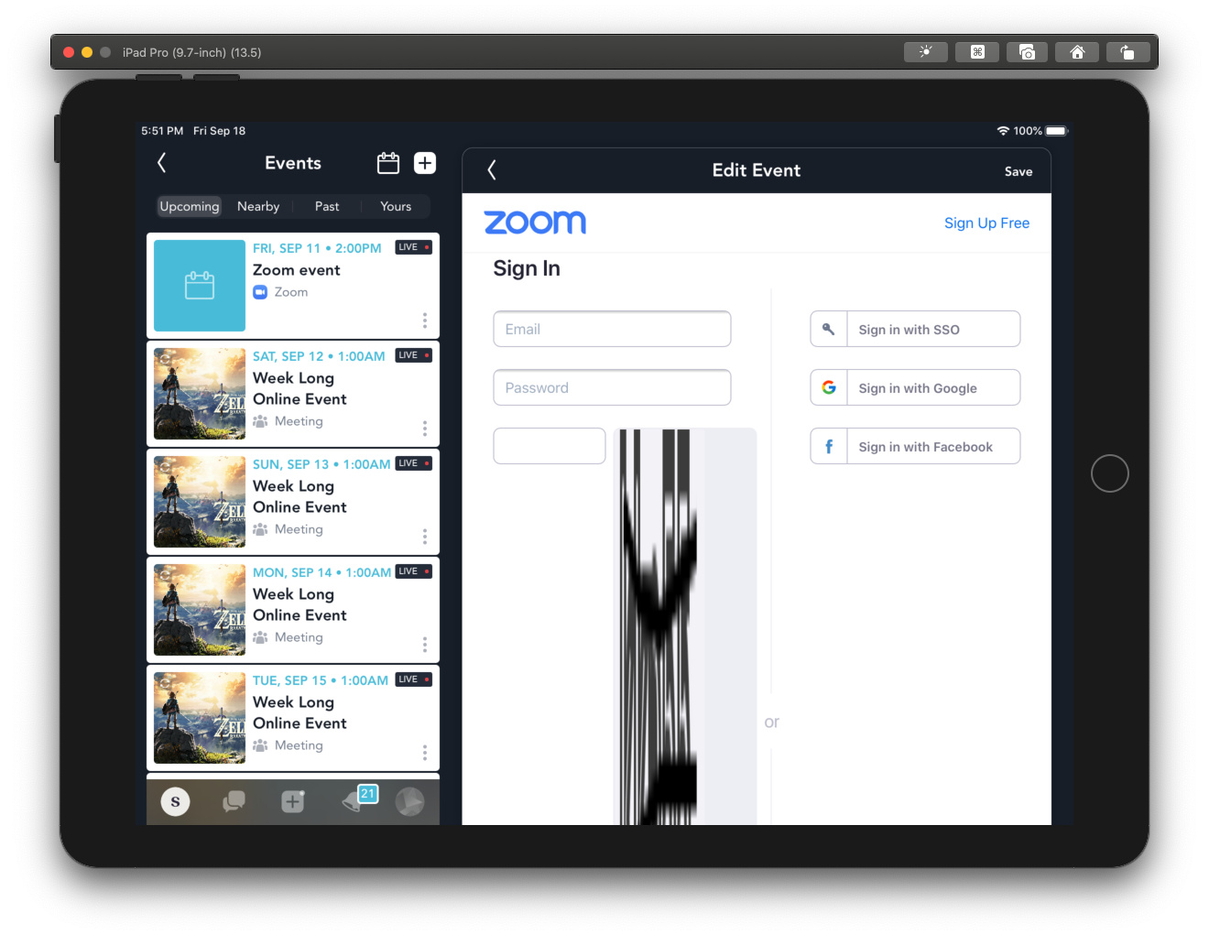1209x945 pixels.
Task: Choose Sign in with Google
Action: [915, 387]
